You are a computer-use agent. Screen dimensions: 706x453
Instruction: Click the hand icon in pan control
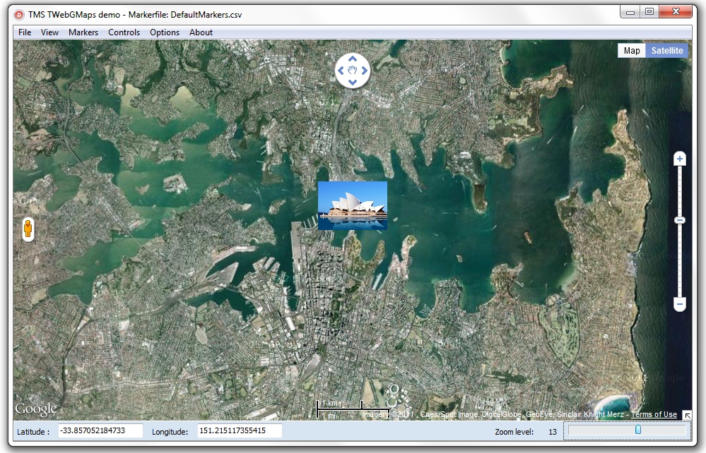353,71
